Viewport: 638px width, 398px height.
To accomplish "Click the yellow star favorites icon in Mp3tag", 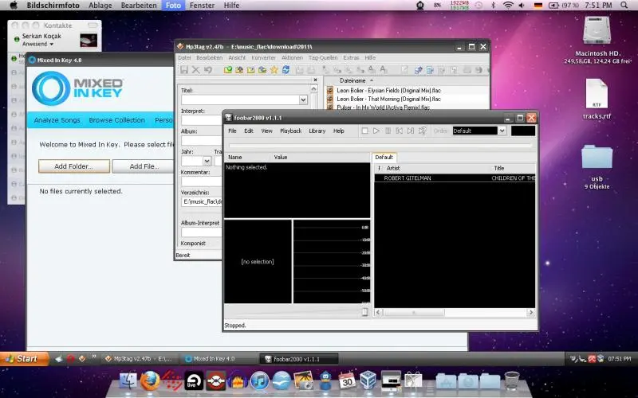I will point(274,70).
